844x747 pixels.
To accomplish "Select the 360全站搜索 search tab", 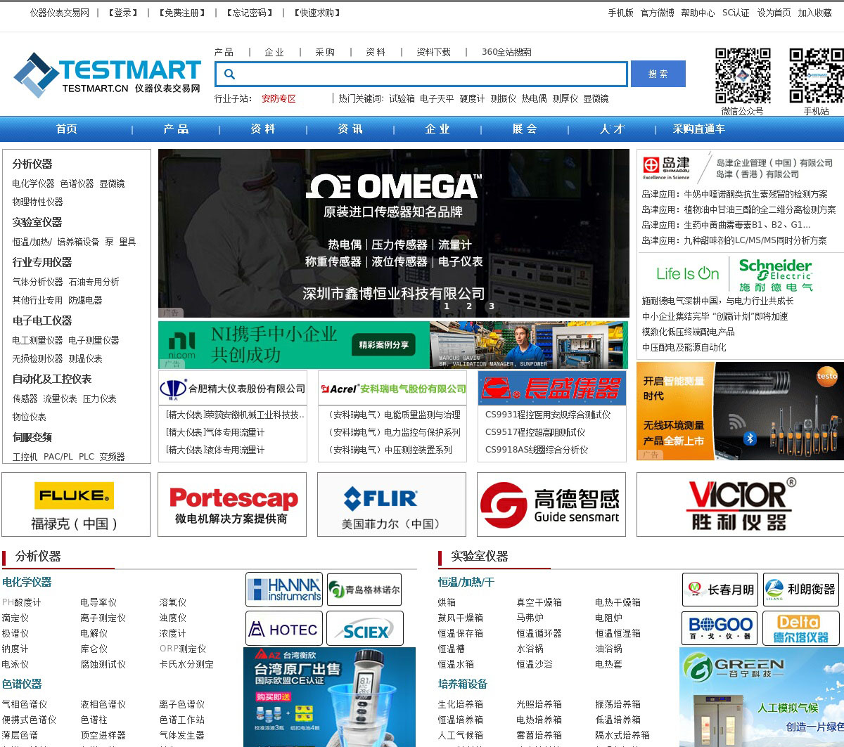I will coord(506,52).
